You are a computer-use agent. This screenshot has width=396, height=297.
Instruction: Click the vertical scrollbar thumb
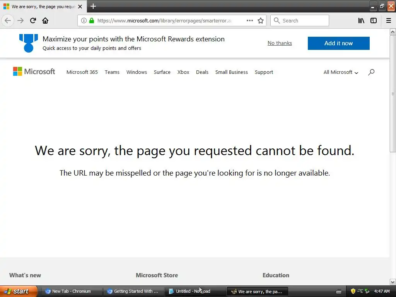[393, 94]
